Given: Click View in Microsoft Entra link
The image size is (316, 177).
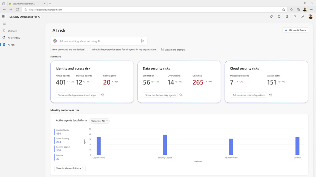Looking at the screenshot, I should point(70,168).
